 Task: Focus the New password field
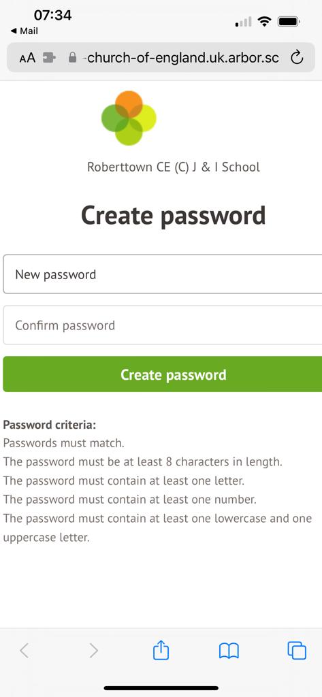[x=162, y=274]
